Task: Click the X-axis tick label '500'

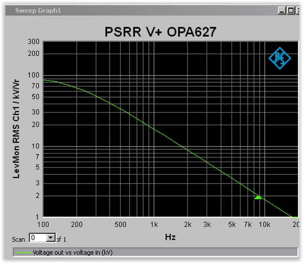Action: (120, 224)
